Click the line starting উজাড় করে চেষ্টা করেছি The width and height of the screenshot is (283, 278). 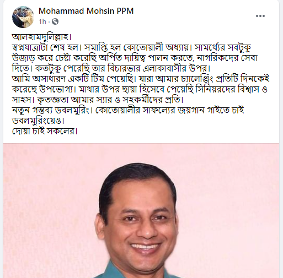135,58
